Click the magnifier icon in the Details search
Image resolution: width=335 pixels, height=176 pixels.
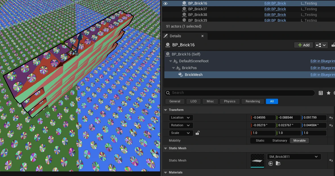(x=168, y=93)
